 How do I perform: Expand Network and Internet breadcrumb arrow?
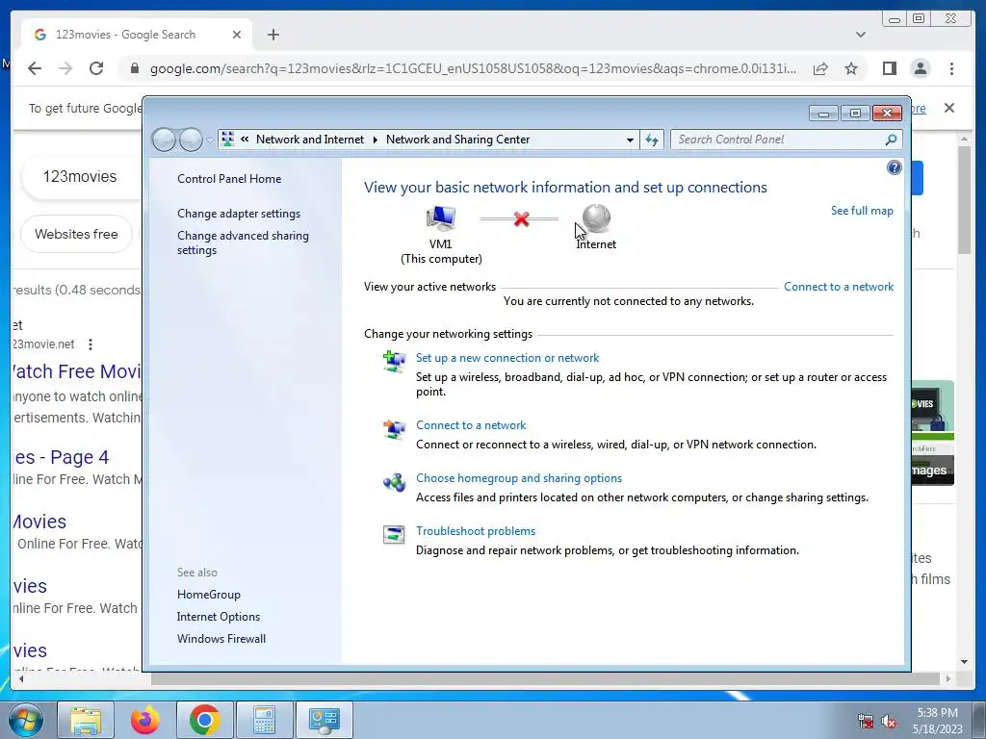(x=375, y=140)
